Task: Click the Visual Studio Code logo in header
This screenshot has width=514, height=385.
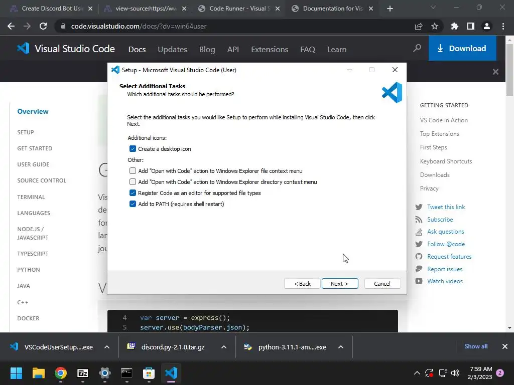Action: click(66, 49)
